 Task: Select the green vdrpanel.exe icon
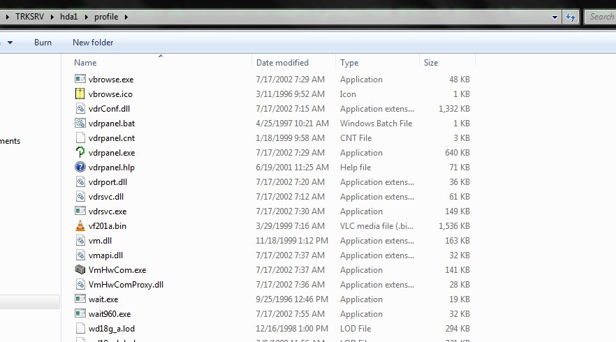pyautogui.click(x=80, y=153)
